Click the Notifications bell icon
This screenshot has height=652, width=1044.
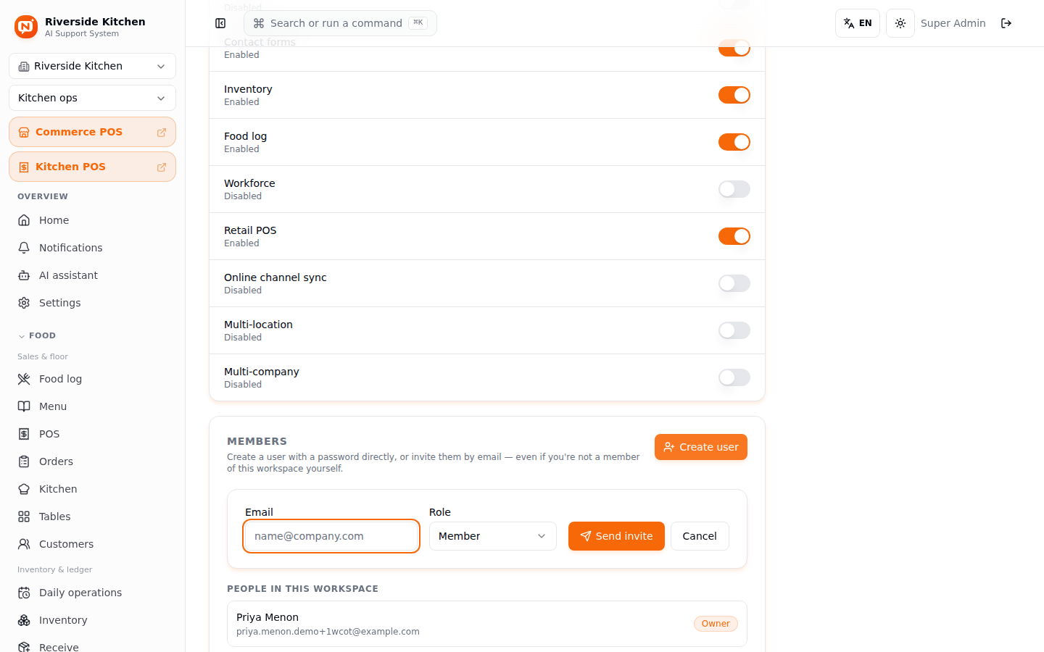pos(24,248)
